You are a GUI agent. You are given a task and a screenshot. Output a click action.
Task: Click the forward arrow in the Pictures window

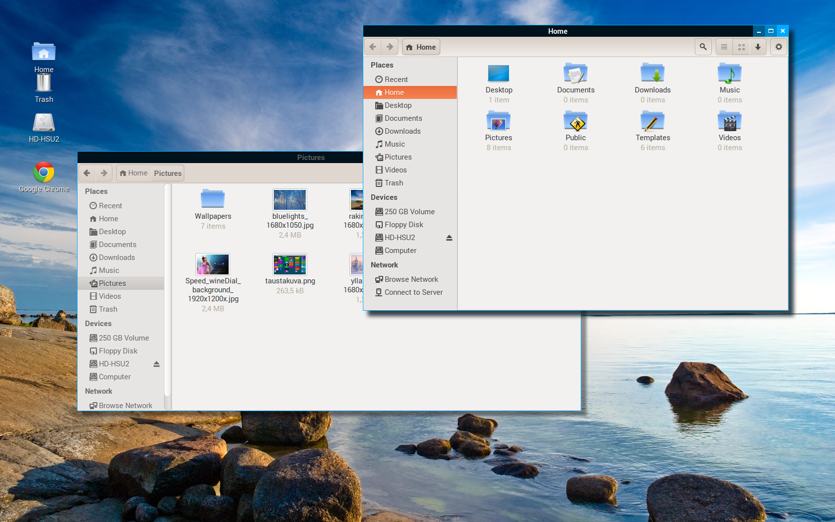click(104, 173)
